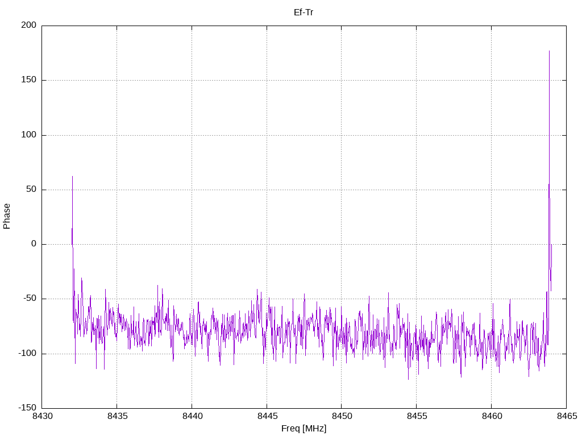Click the y-axis tick label 0
This screenshot has width=582, height=436.
[34, 244]
